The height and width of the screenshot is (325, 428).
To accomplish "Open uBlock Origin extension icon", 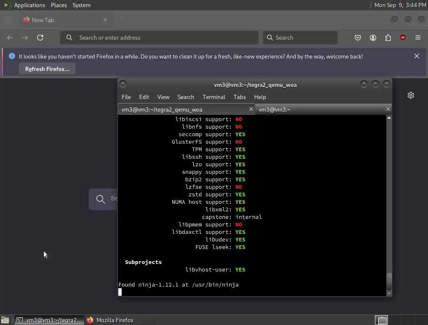I will 403,38.
